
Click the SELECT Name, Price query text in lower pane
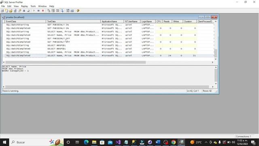[14, 67]
